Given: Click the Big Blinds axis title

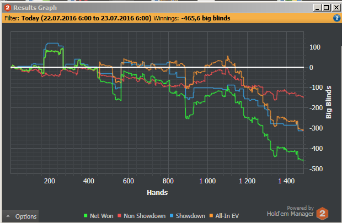Looking at the screenshot, I should click(x=328, y=102).
